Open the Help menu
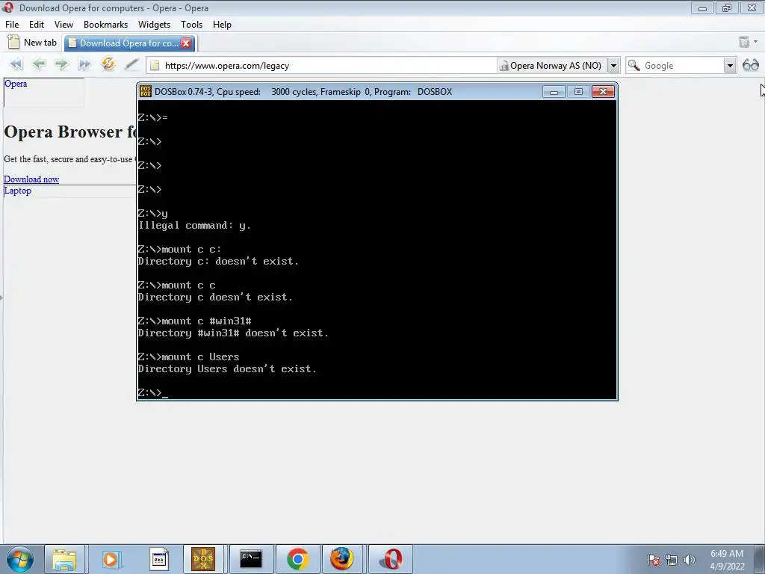Screen dimensions: 765x574 [222, 25]
